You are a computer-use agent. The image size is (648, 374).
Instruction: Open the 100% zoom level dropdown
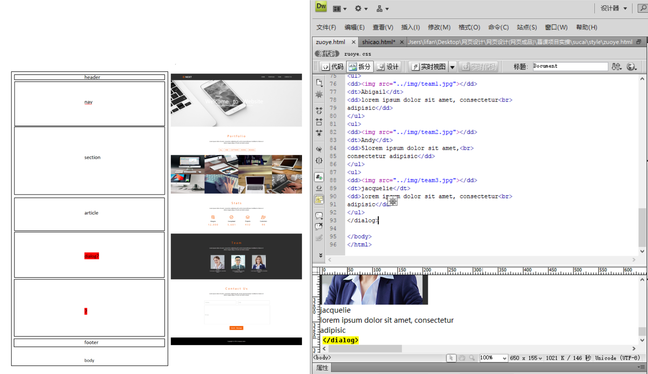tap(504, 358)
